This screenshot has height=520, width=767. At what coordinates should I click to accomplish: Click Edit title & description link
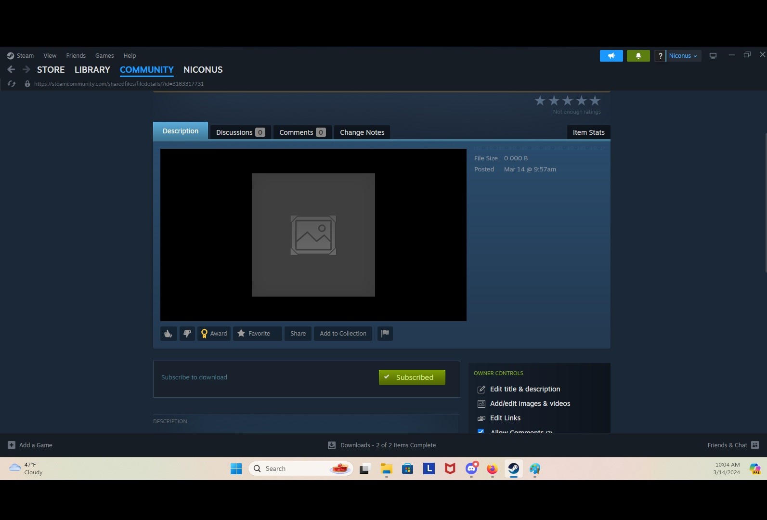[x=525, y=389]
